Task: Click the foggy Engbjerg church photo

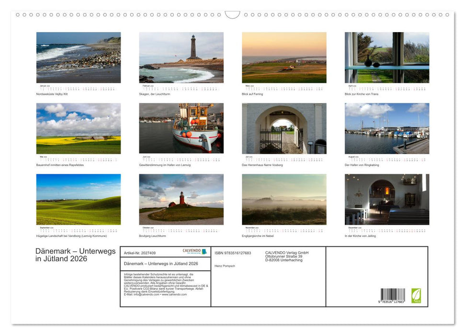Action: pyautogui.click(x=284, y=199)
